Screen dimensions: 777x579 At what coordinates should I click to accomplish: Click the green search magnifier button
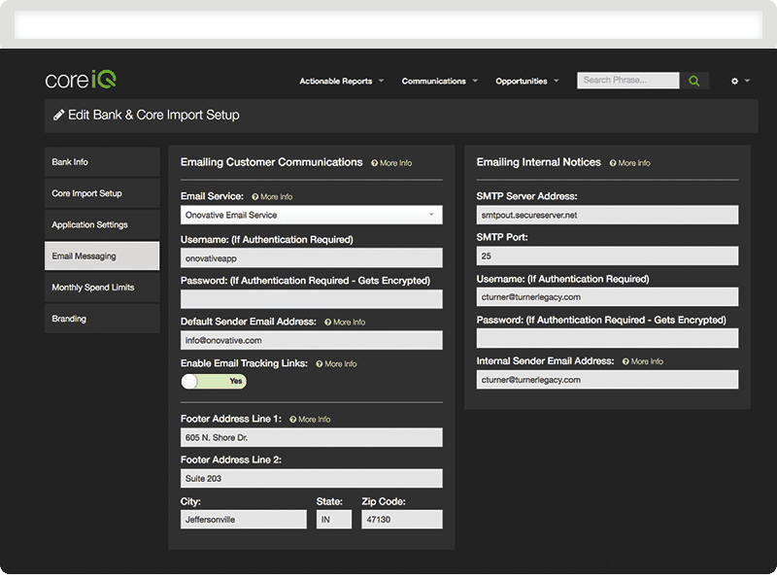pos(694,81)
